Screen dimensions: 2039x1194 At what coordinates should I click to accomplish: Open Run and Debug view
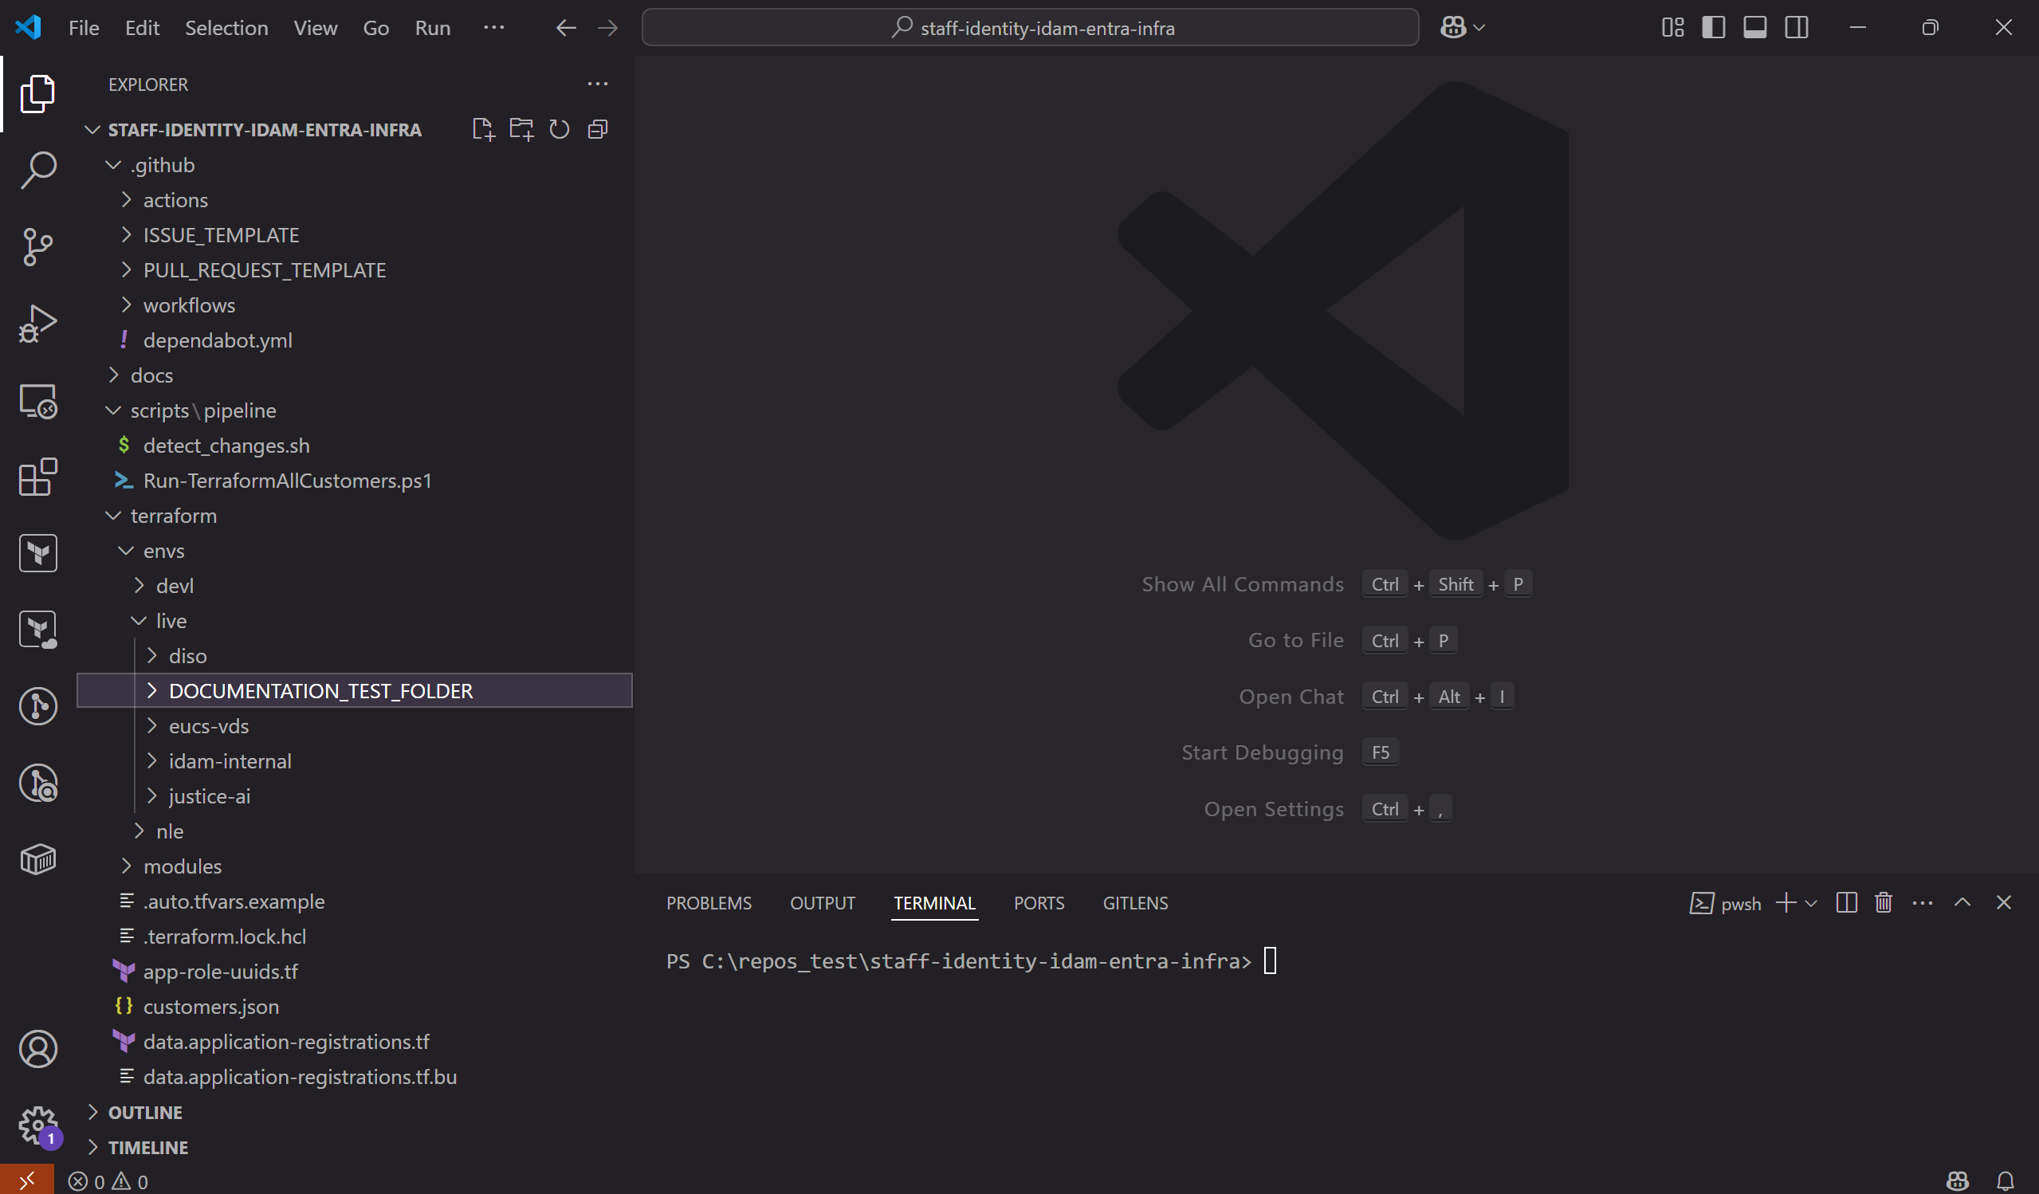[37, 324]
